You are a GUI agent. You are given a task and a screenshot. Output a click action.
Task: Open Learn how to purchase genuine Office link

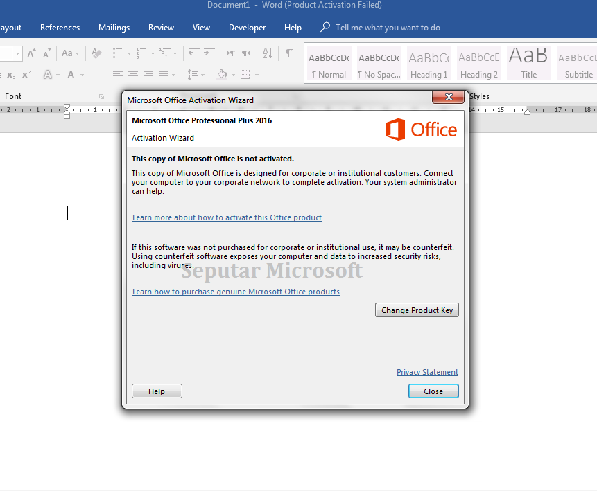[x=236, y=292]
